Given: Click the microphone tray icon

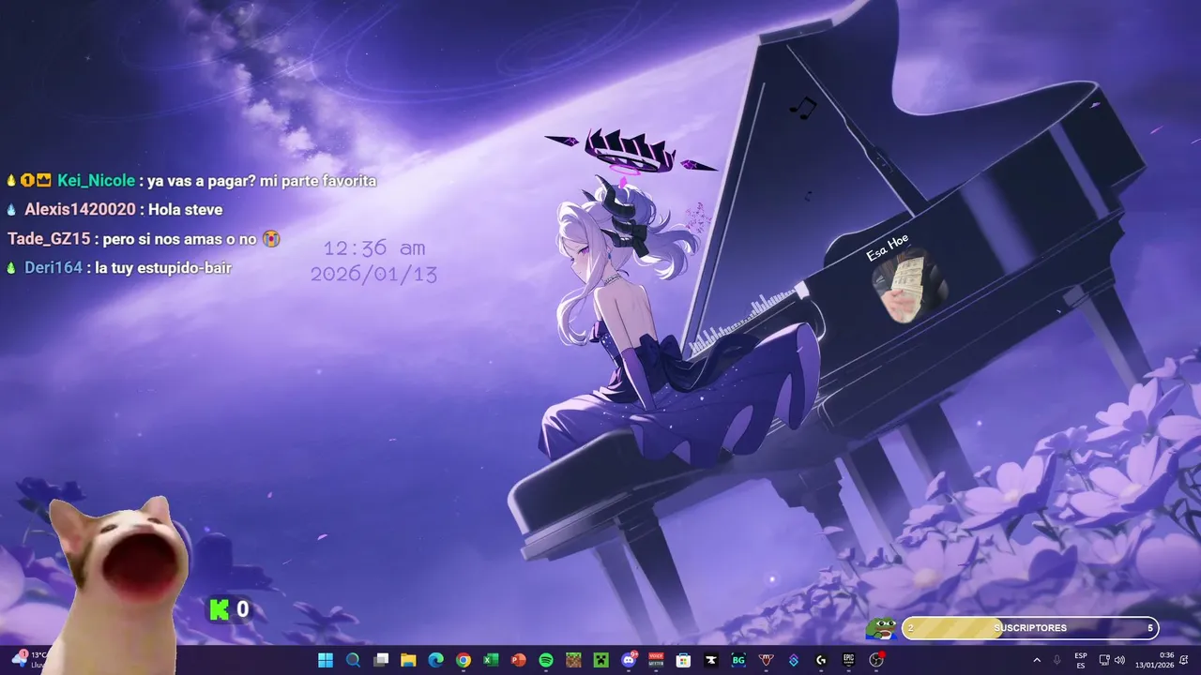Looking at the screenshot, I should click(x=1057, y=660).
